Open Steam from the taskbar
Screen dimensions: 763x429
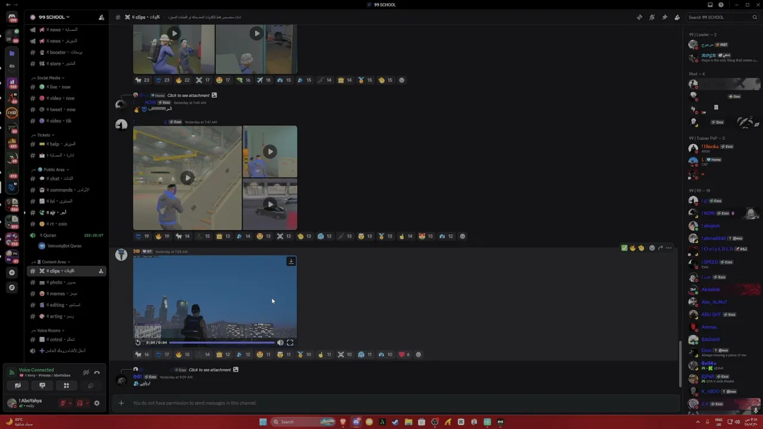pos(395,422)
